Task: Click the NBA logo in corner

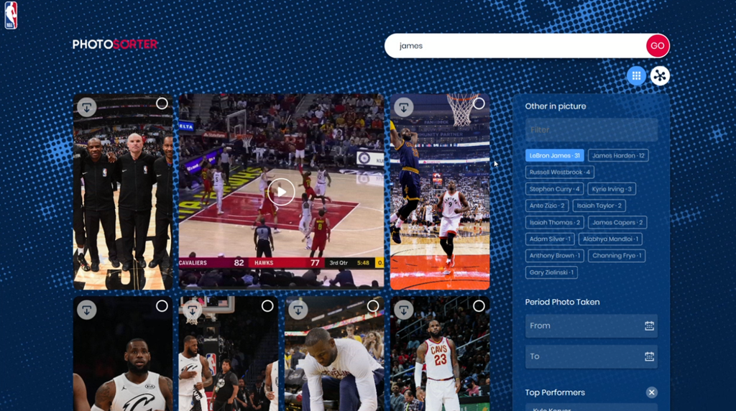Action: coord(11,16)
